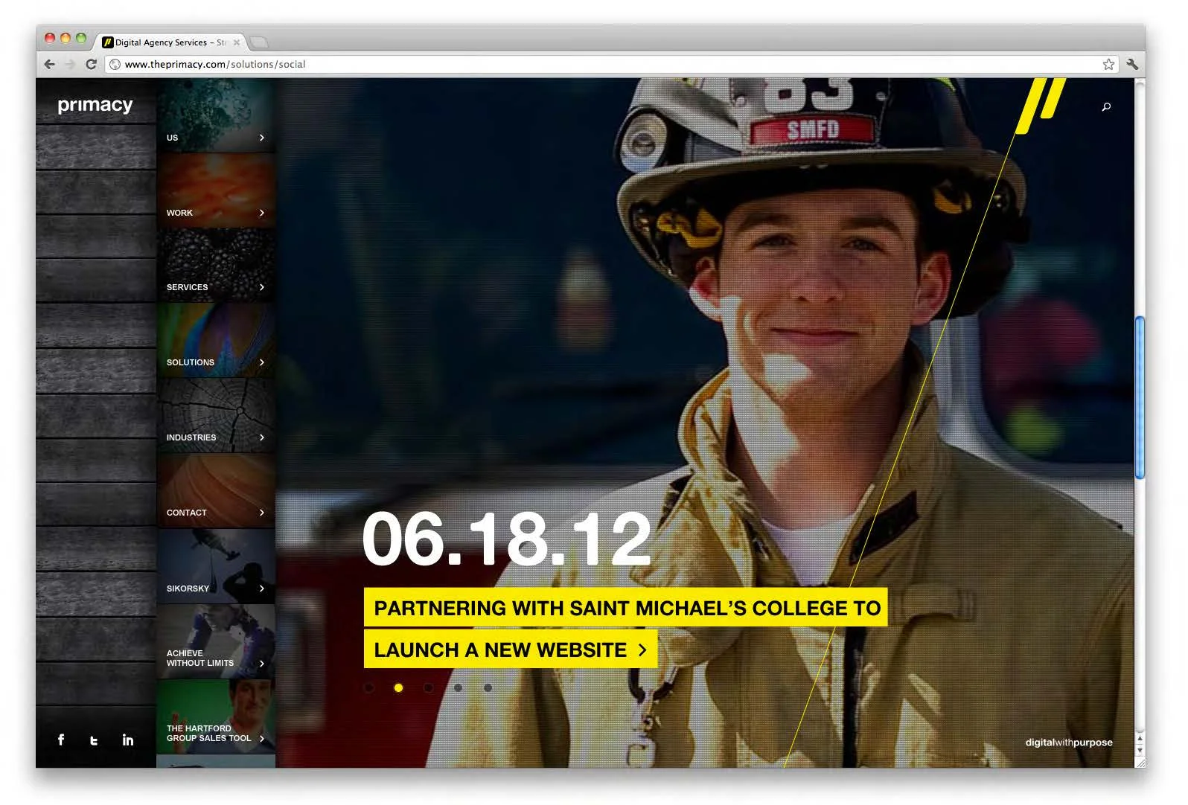Expand the SERVICES menu chevron

coord(261,287)
